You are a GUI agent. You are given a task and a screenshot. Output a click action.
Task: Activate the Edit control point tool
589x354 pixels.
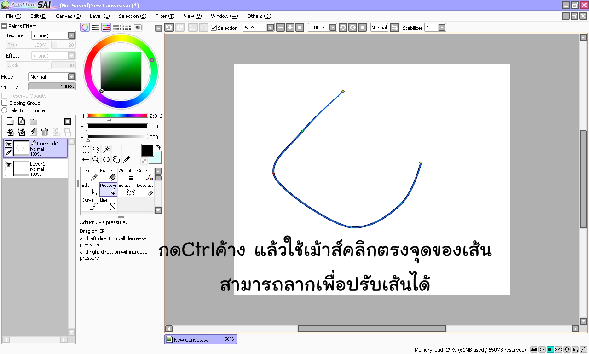tap(90, 189)
